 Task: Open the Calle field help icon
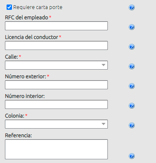pos(132,66)
